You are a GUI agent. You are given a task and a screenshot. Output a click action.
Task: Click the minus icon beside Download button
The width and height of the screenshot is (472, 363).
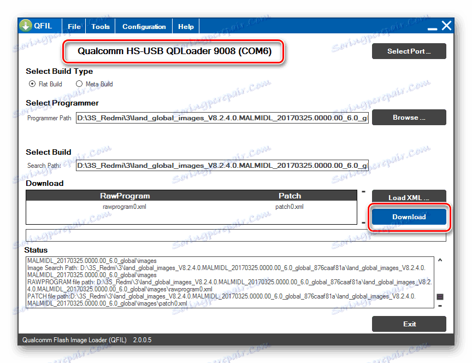(363, 223)
